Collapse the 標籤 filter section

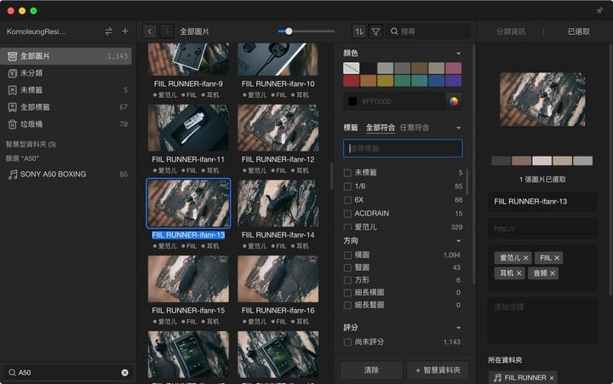click(458, 128)
